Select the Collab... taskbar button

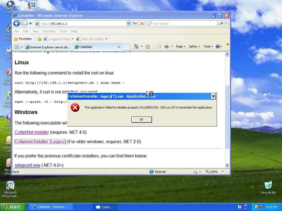[x=105, y=207]
